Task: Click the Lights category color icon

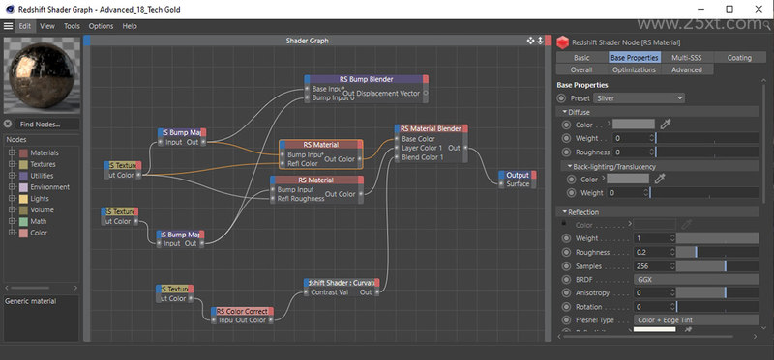Action: (x=23, y=199)
